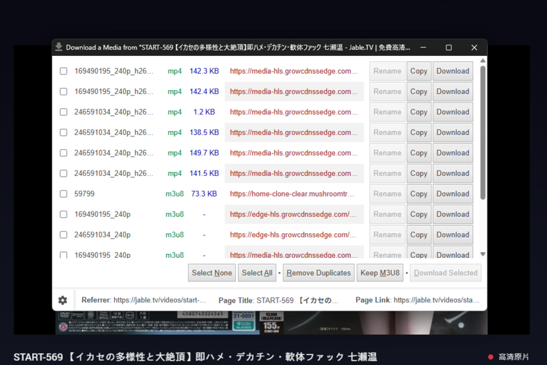Image resolution: width=547 pixels, height=365 pixels.
Task: Click the scrollbar up arrow in the list
Action: [483, 61]
